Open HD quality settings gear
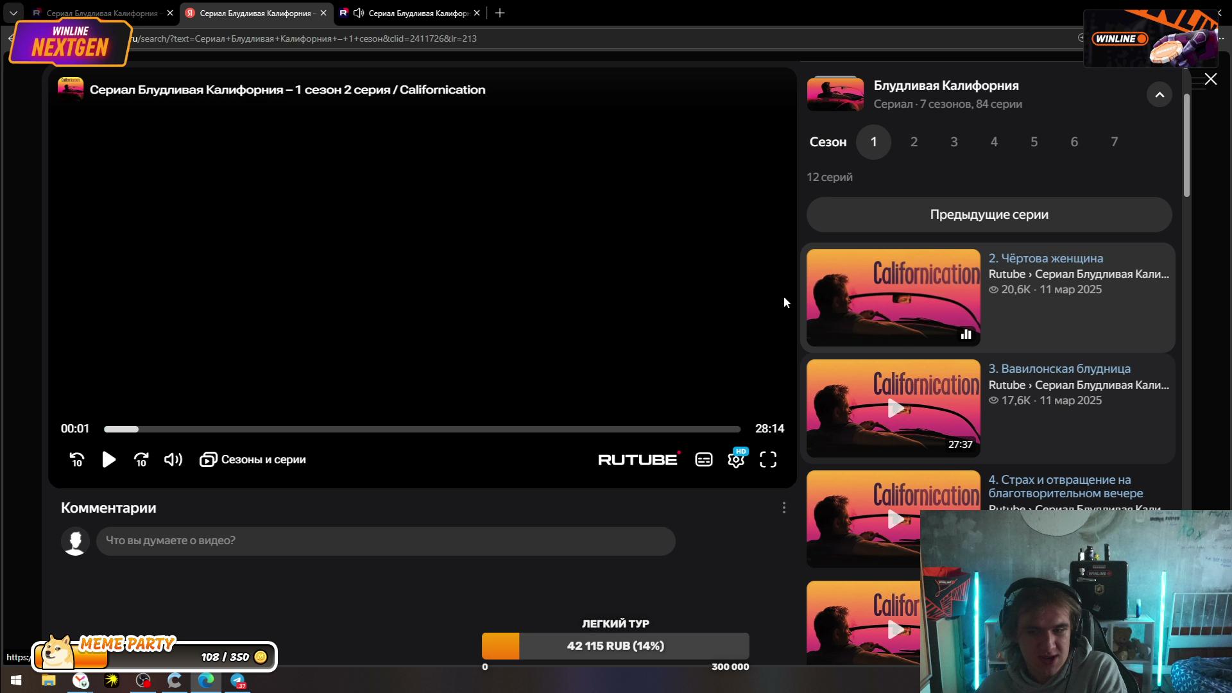The height and width of the screenshot is (693, 1232). 737,458
